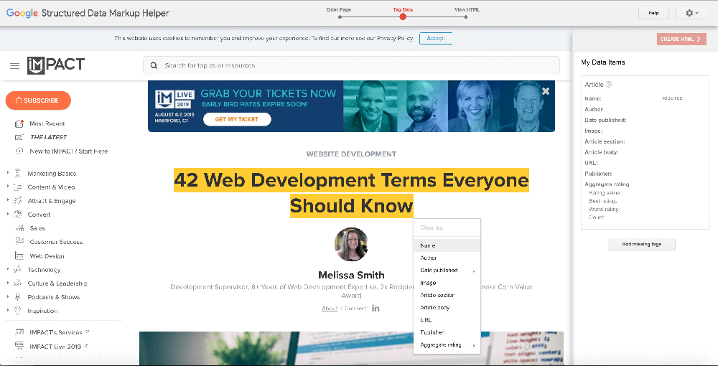718x366 pixels.
Task: Click the Sales chart icon
Action: click(x=19, y=227)
